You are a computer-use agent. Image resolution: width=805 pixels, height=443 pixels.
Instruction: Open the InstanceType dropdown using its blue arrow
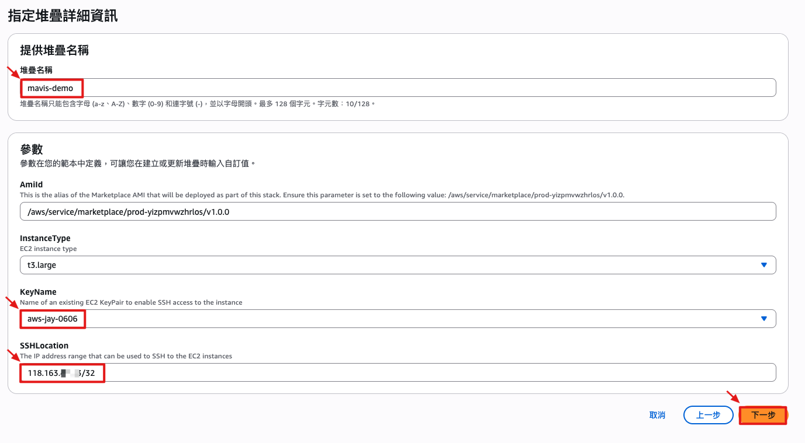pyautogui.click(x=763, y=265)
